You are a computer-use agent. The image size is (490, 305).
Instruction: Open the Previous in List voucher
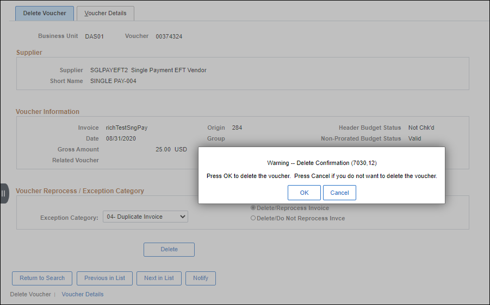click(104, 278)
